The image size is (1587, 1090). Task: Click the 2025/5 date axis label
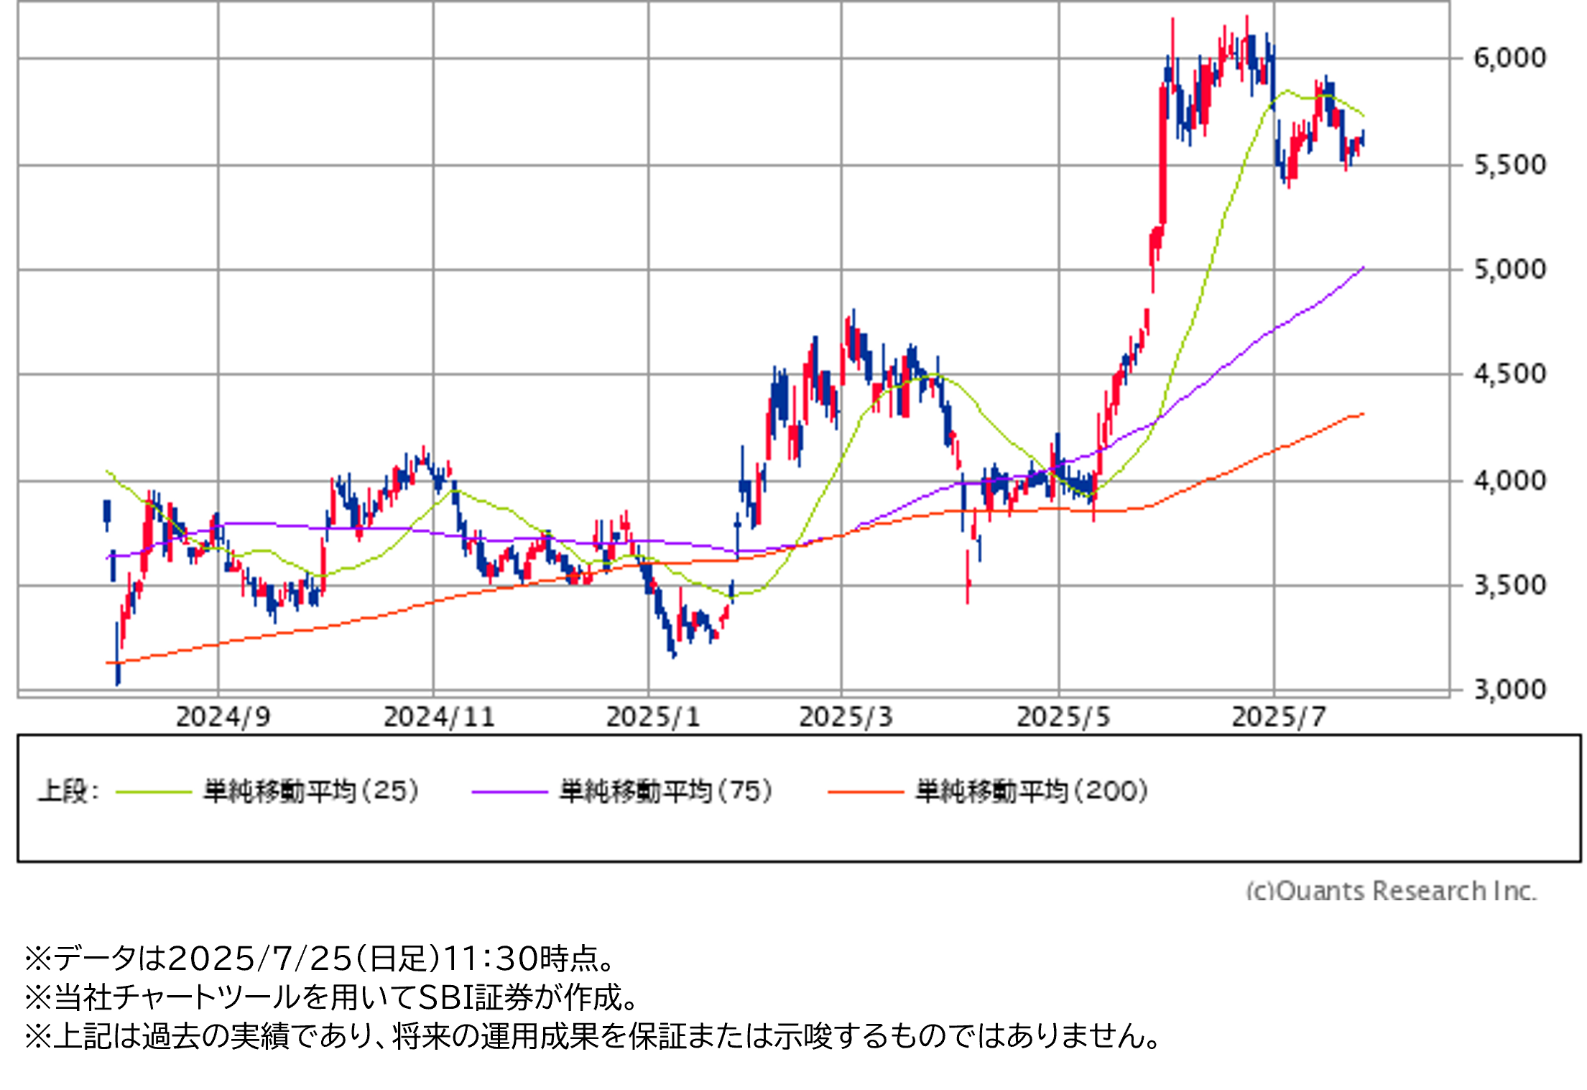coord(1063,717)
